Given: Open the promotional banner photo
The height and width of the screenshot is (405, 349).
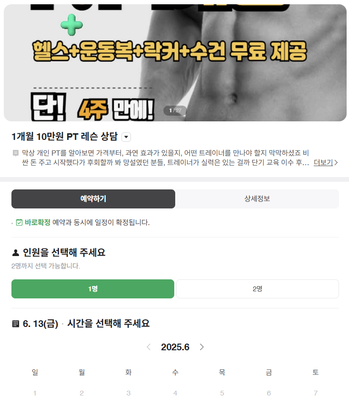Looking at the screenshot, I should 175,62.
